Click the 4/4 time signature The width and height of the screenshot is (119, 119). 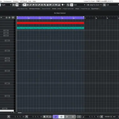[114, 117]
